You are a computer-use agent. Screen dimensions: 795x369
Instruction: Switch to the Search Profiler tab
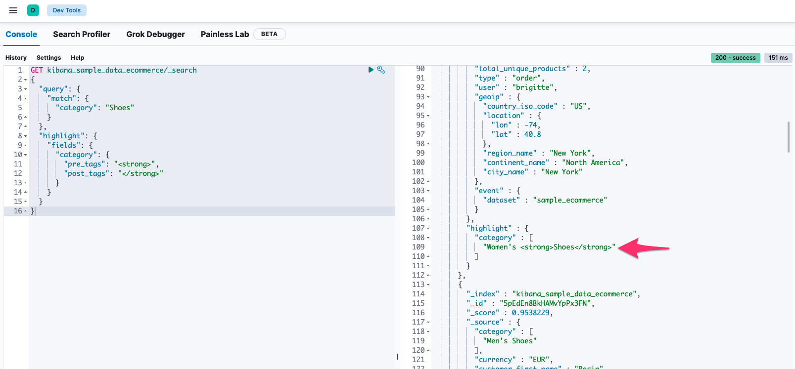(82, 34)
